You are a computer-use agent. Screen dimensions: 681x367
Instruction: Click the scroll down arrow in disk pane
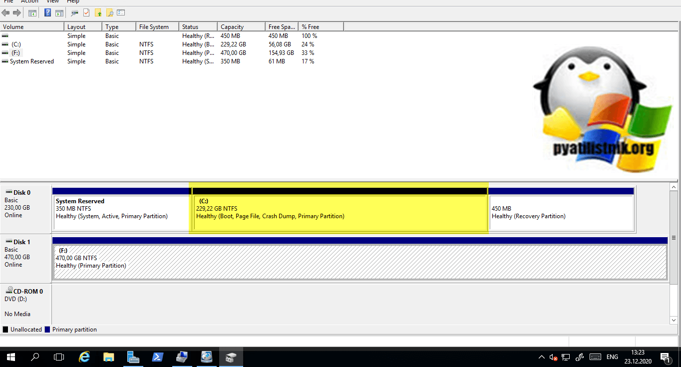pyautogui.click(x=674, y=320)
